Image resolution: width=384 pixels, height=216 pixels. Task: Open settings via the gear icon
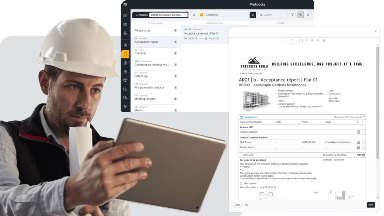click(308, 15)
